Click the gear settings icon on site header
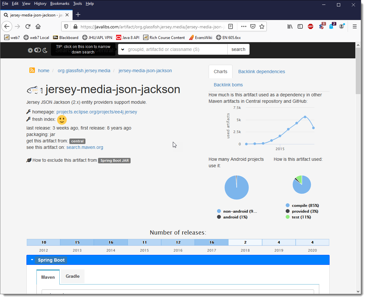 30,50
